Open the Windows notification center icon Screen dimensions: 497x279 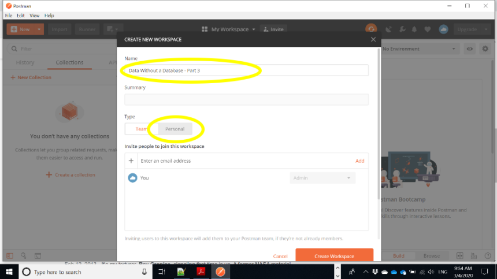tap(484, 271)
